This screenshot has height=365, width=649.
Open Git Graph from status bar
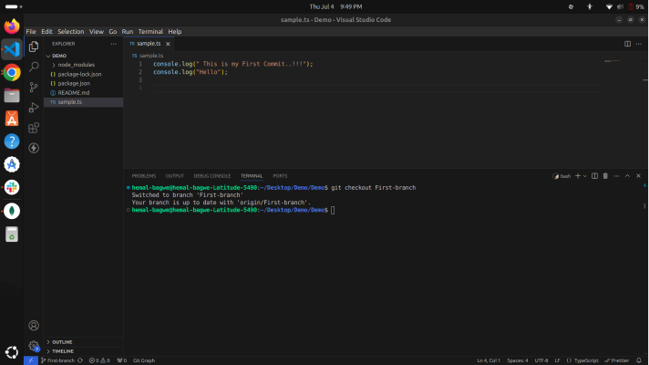(x=144, y=360)
